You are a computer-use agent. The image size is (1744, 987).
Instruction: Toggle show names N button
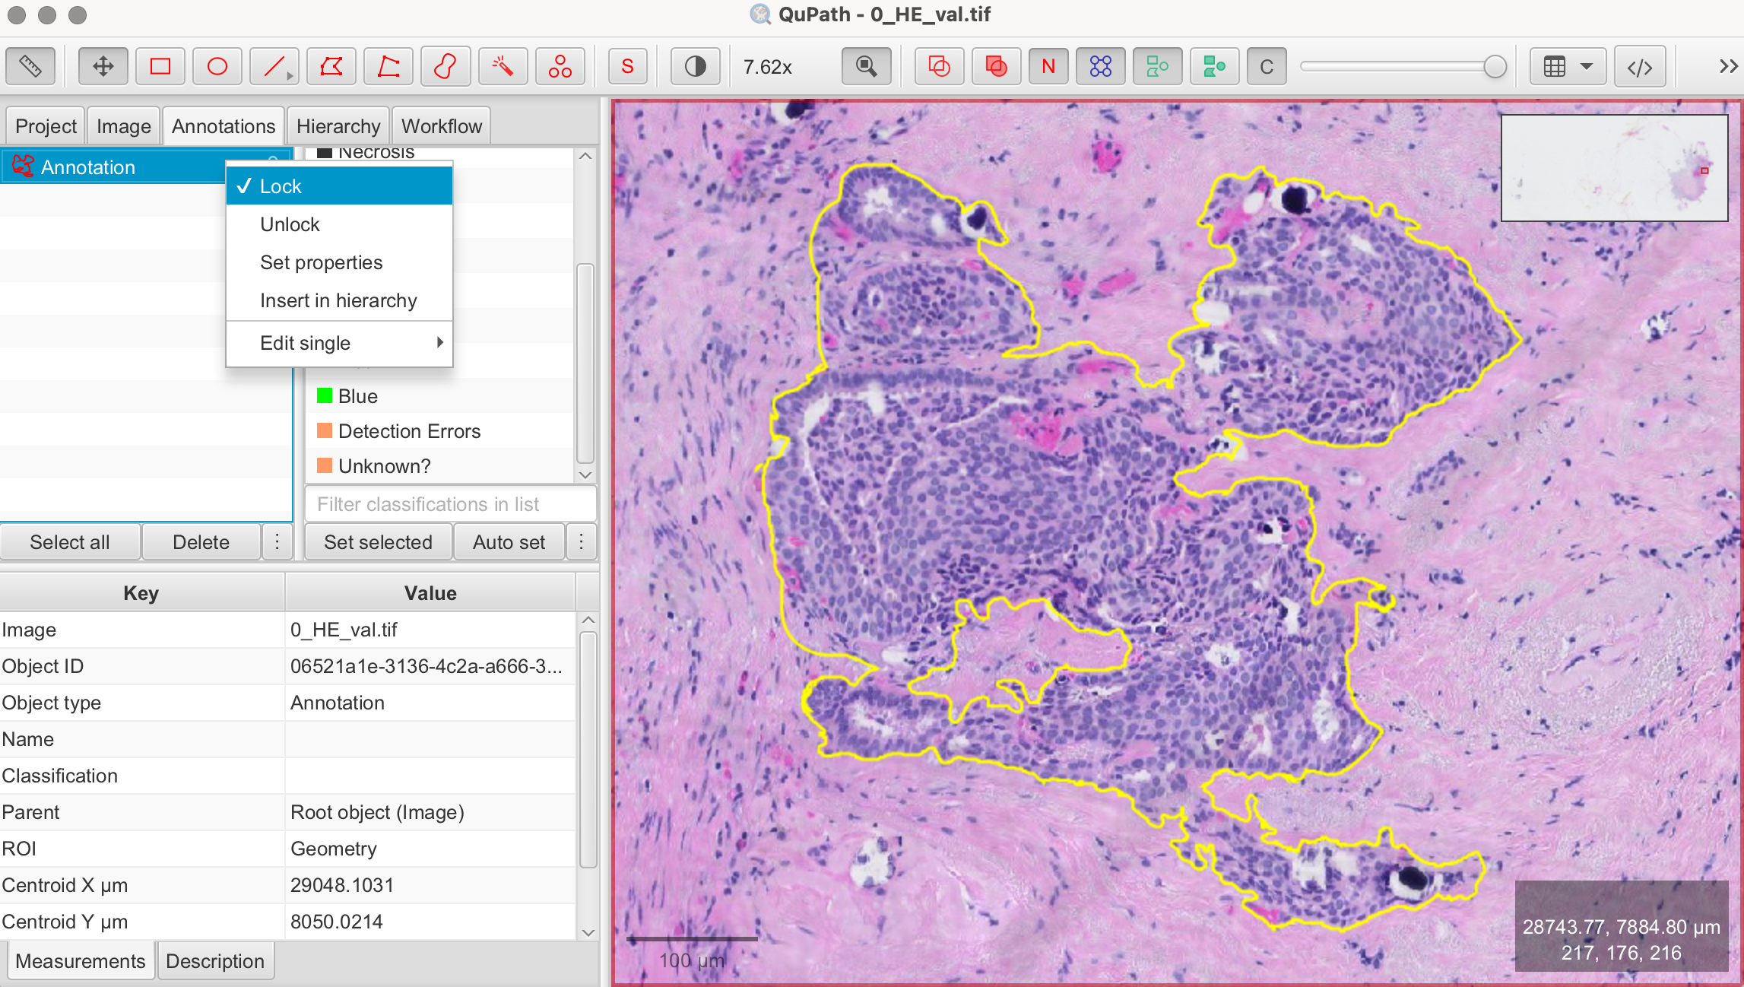[x=1048, y=67]
